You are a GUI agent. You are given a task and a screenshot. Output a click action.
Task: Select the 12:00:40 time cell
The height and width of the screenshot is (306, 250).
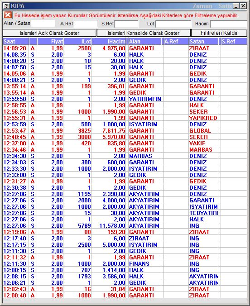15,296
